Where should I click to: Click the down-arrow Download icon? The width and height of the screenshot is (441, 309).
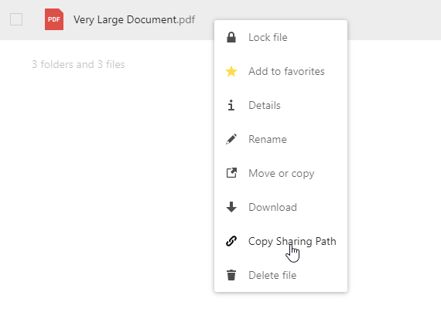click(231, 207)
